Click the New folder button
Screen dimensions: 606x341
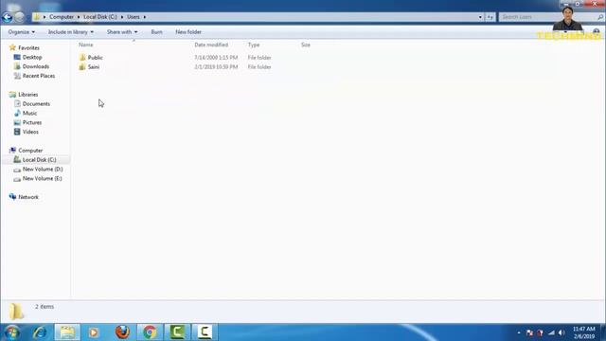188,32
